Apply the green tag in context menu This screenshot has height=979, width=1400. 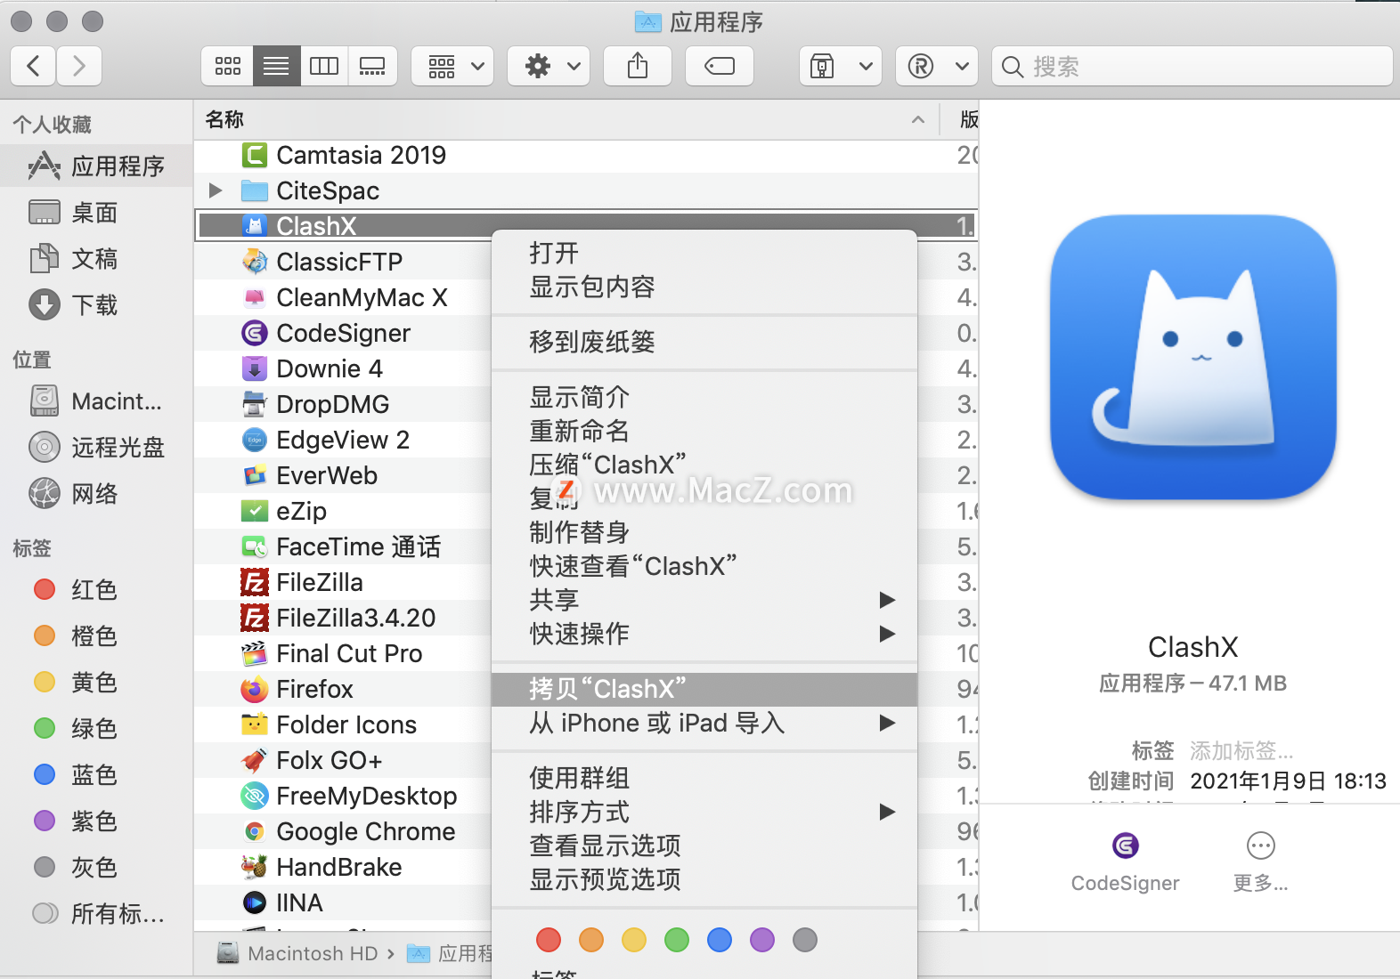pos(677,940)
